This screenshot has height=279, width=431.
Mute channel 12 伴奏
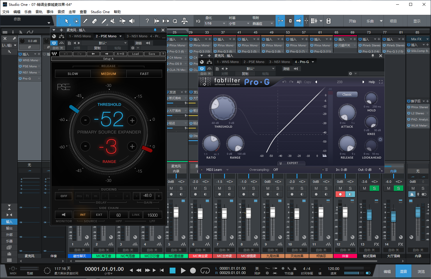340,188
